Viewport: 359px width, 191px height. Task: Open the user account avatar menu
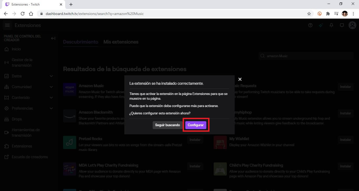click(x=352, y=25)
